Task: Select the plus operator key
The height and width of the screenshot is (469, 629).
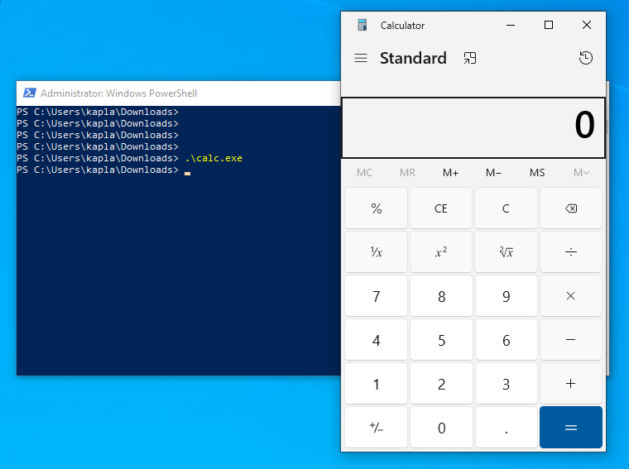Action: (x=571, y=384)
